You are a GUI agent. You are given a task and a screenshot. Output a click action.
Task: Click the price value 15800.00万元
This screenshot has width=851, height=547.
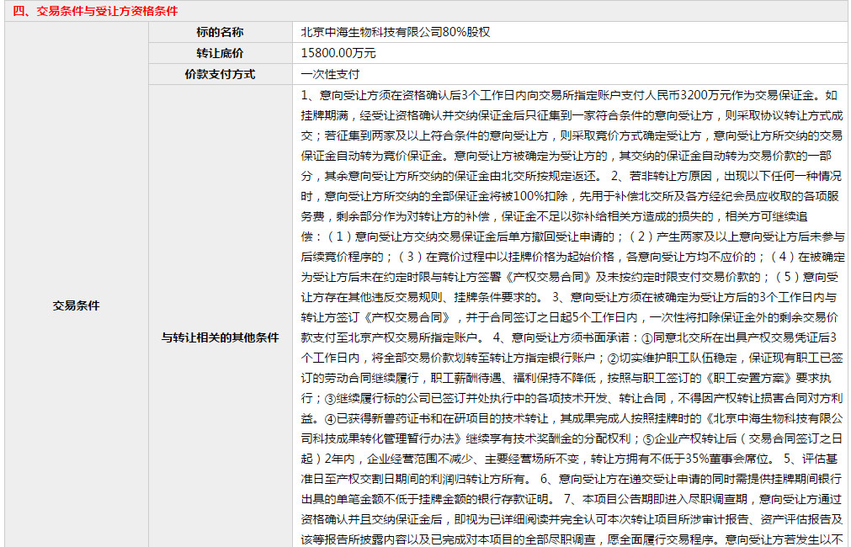(x=338, y=53)
